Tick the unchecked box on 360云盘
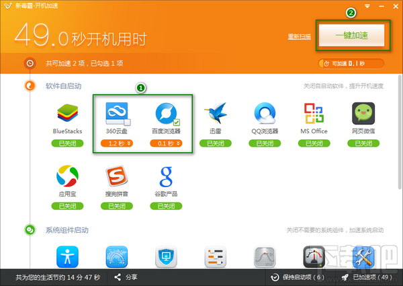 tap(128, 122)
